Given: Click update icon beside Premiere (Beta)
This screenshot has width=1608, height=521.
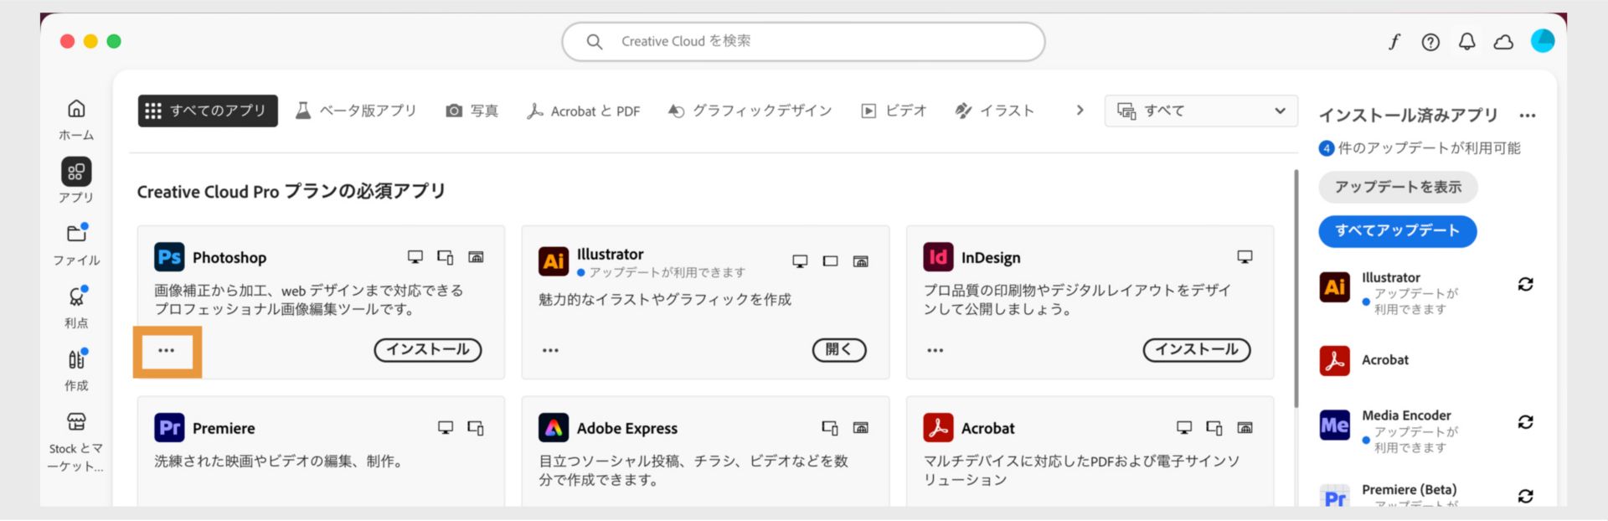Looking at the screenshot, I should point(1526,497).
